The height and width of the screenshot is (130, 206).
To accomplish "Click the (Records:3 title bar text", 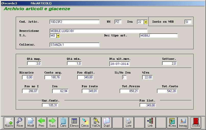I will click(x=9, y=3).
